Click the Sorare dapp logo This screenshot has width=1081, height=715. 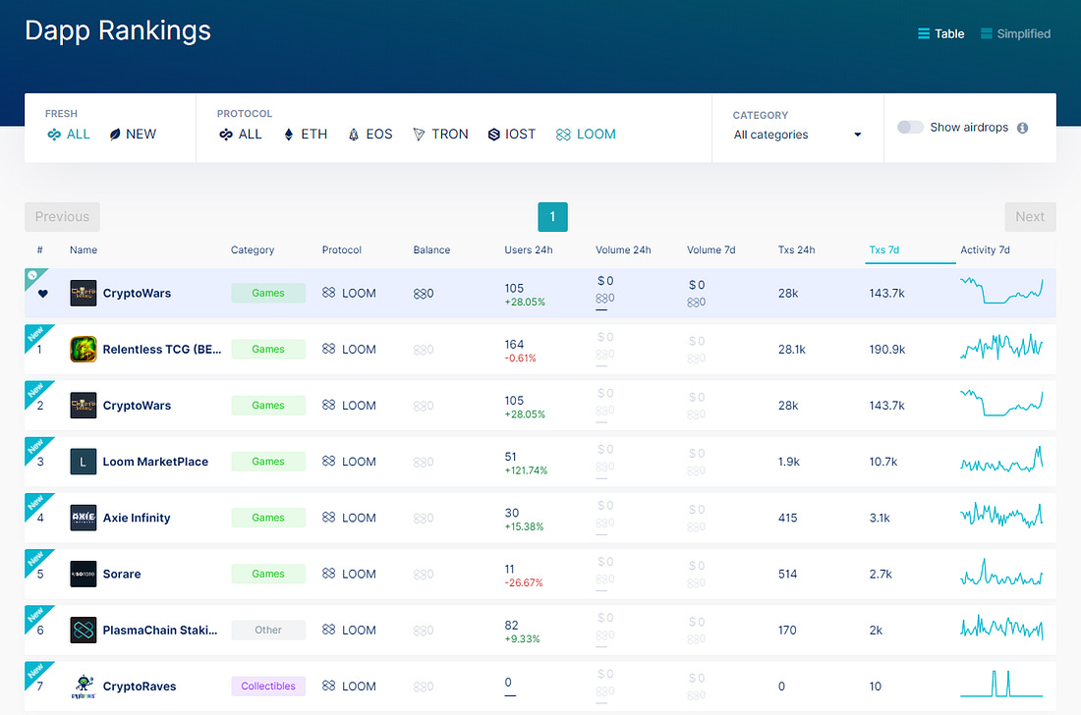pos(84,574)
